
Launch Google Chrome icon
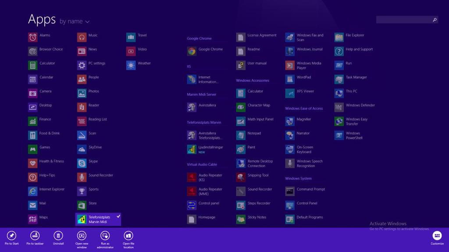(x=192, y=51)
